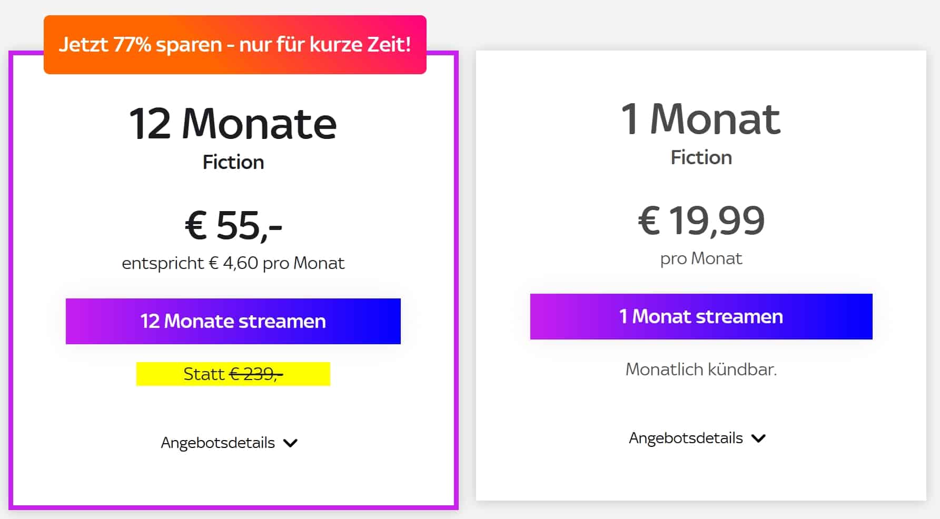Click the € 19,99 monthly price
Viewport: 940px width, 519px height.
[x=701, y=221]
